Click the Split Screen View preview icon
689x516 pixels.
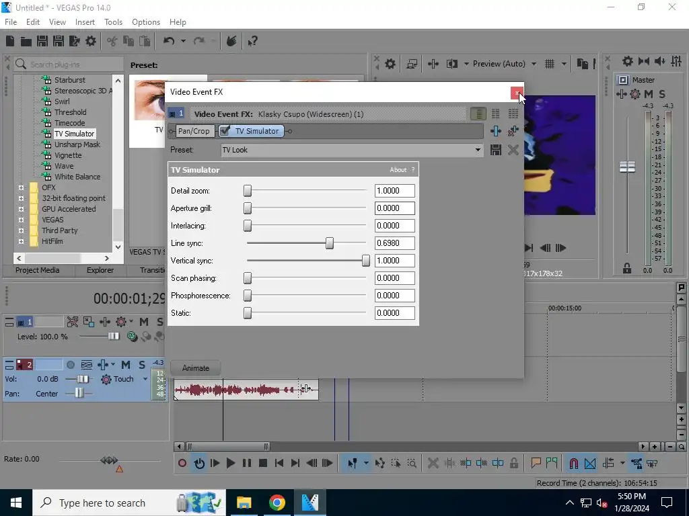452,64
